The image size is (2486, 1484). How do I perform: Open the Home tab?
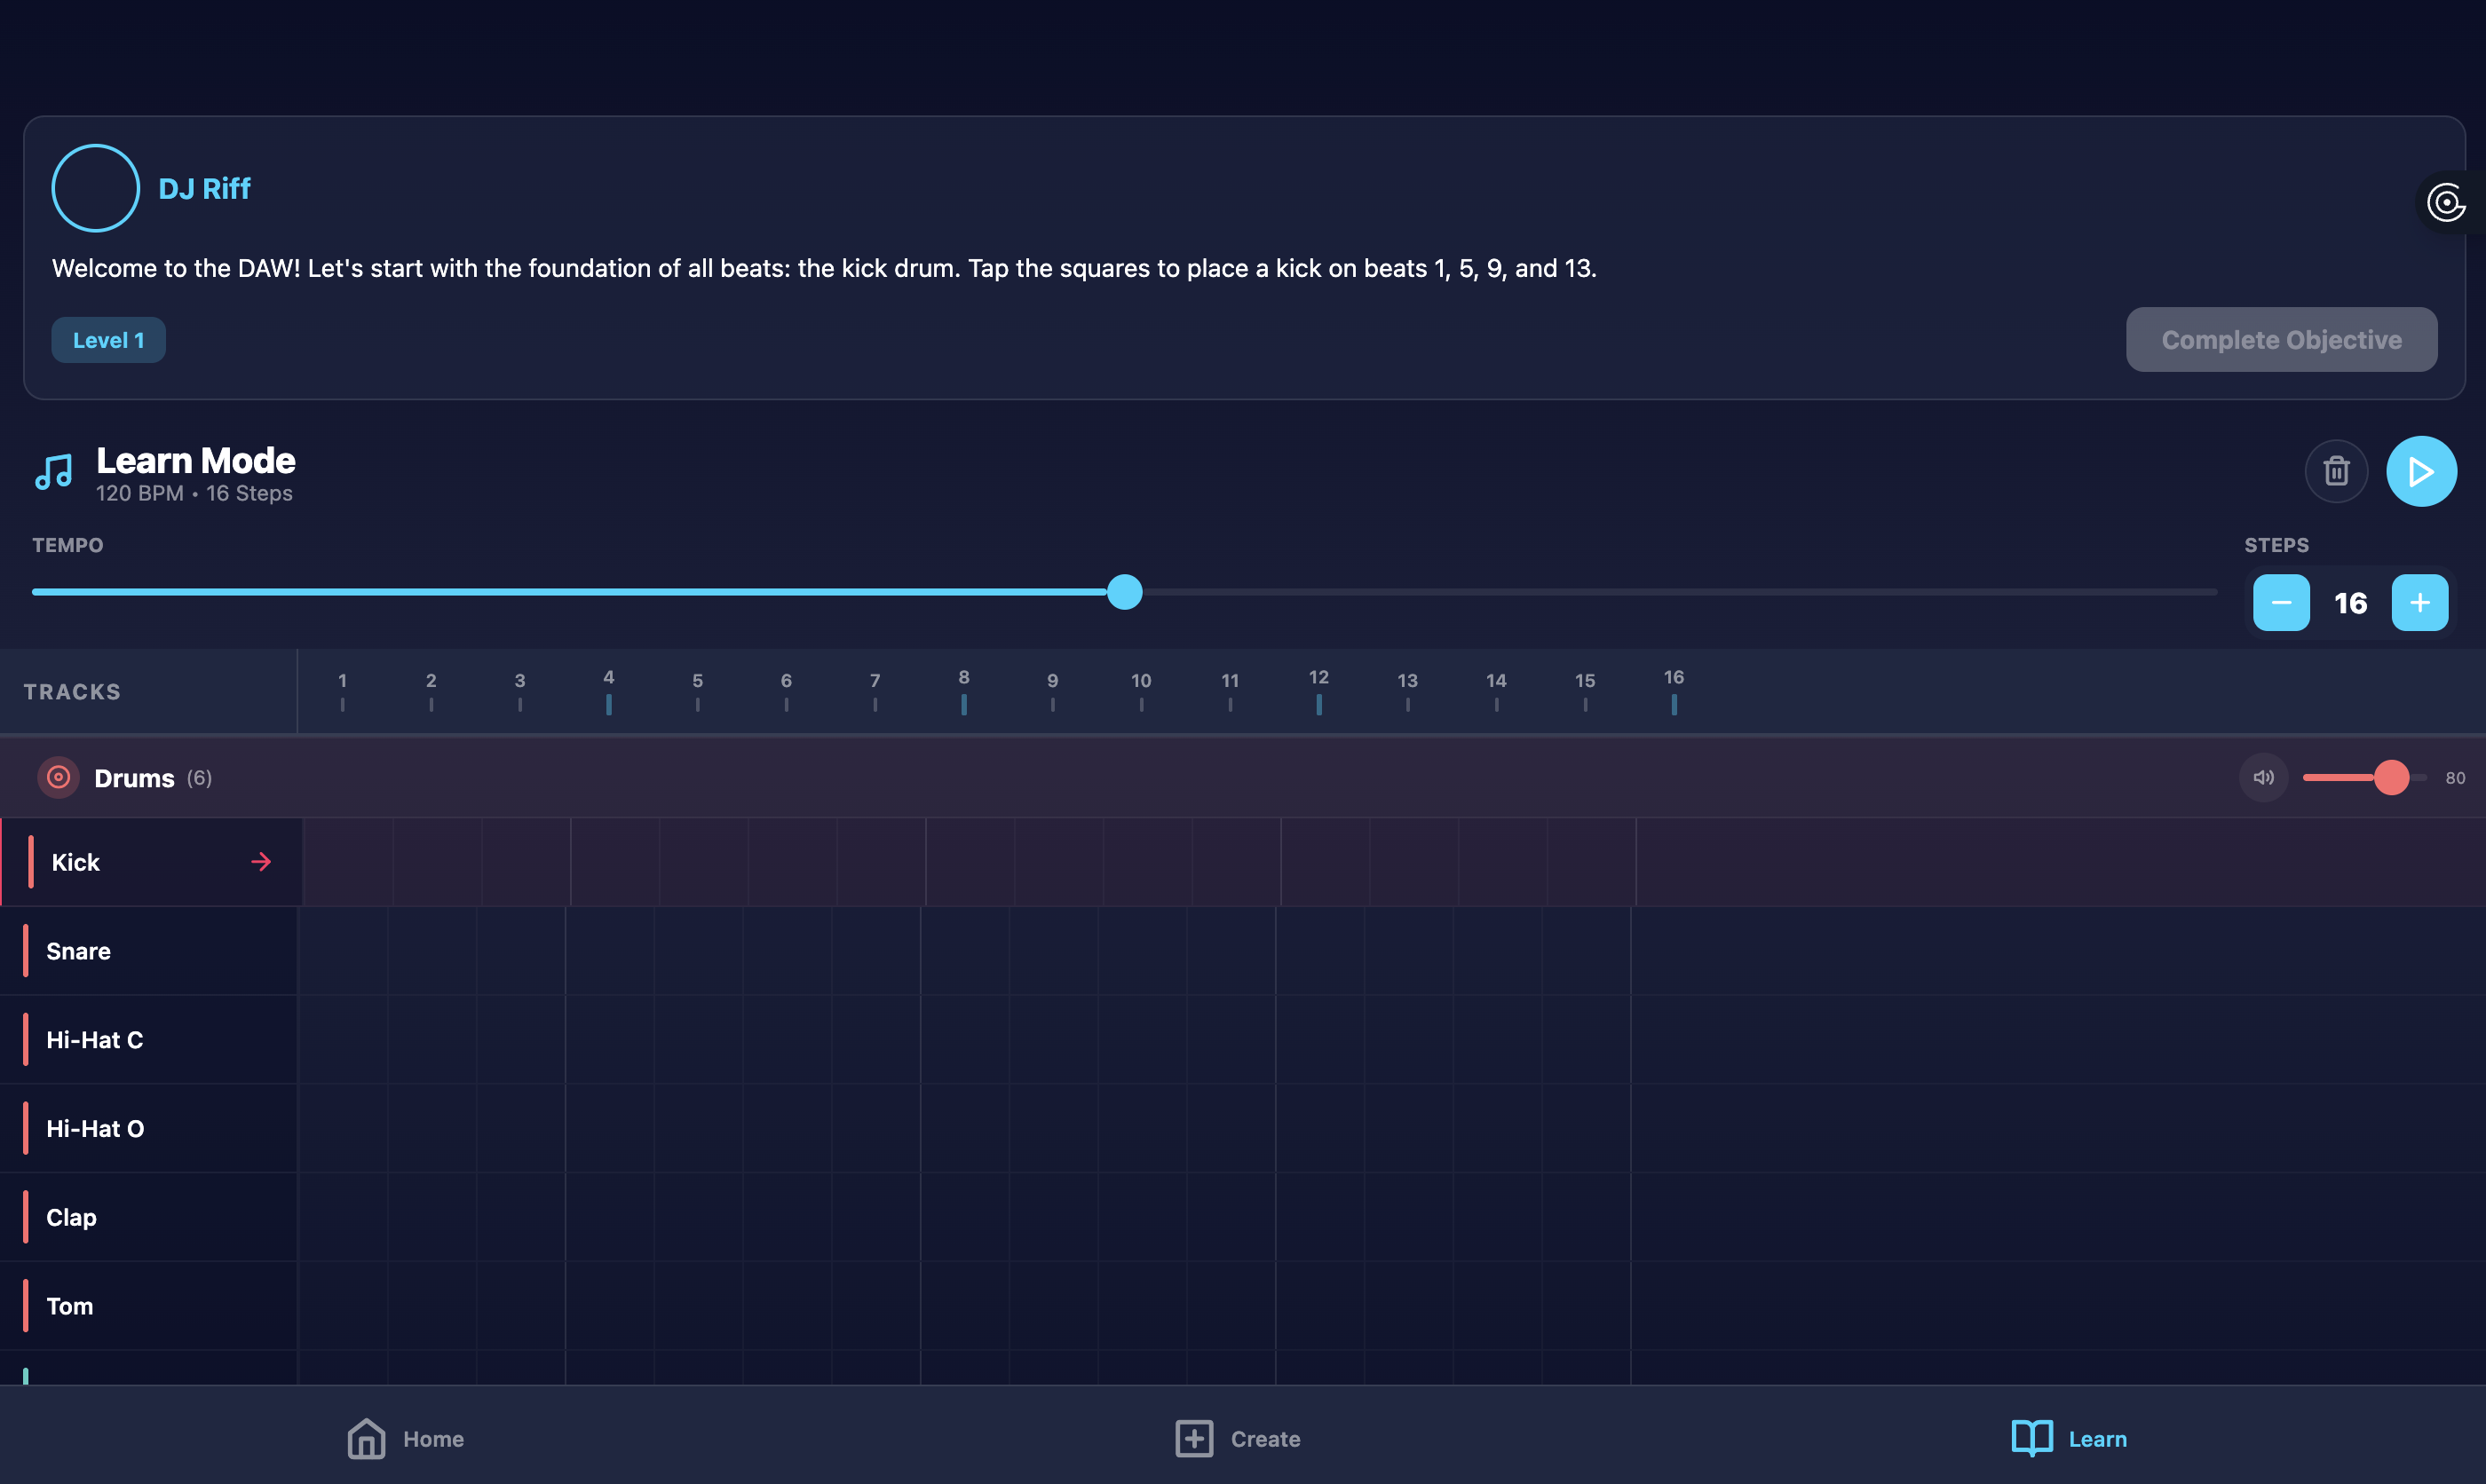[x=405, y=1438]
